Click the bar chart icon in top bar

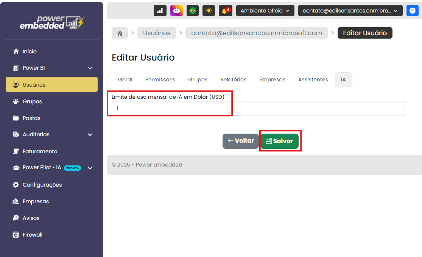click(x=160, y=11)
